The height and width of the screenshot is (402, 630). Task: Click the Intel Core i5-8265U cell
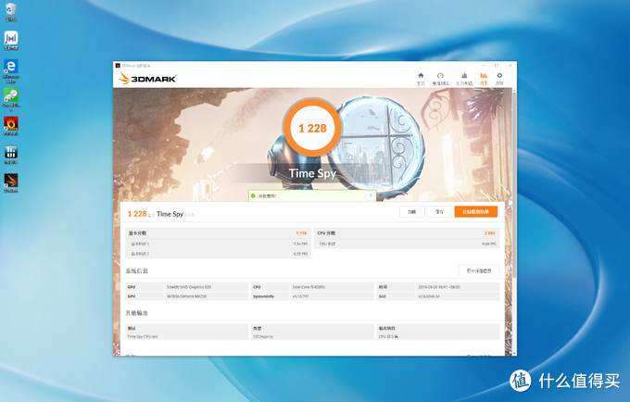tap(332, 287)
